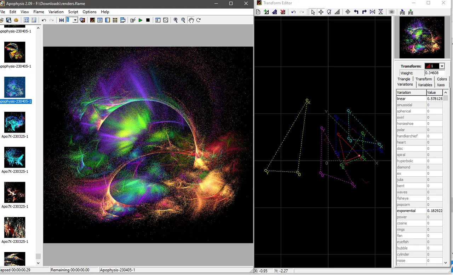Select the linear variation value cell
Image resolution: width=453 pixels, height=275 pixels.
434,99
